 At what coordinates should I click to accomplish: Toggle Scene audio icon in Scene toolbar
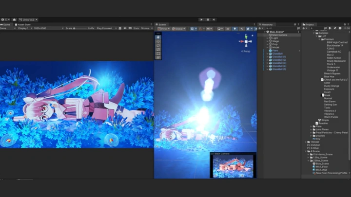[241, 29]
